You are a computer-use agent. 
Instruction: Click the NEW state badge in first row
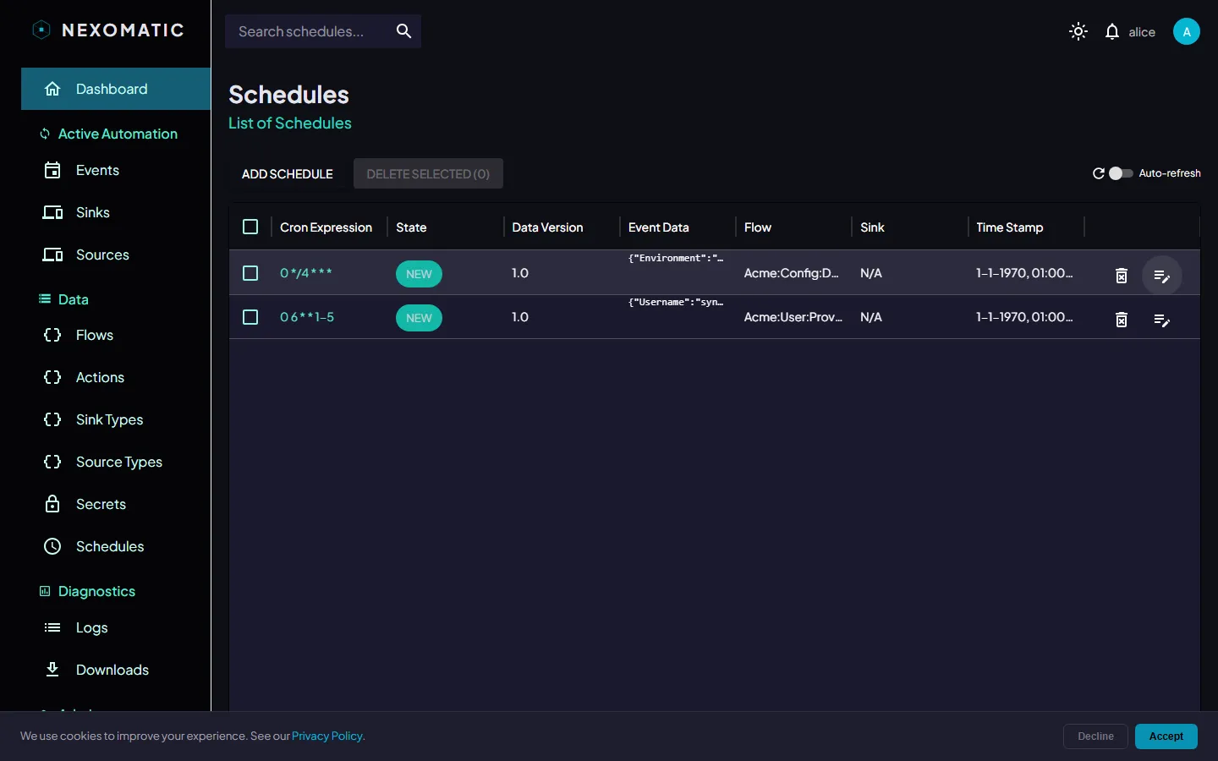419,274
